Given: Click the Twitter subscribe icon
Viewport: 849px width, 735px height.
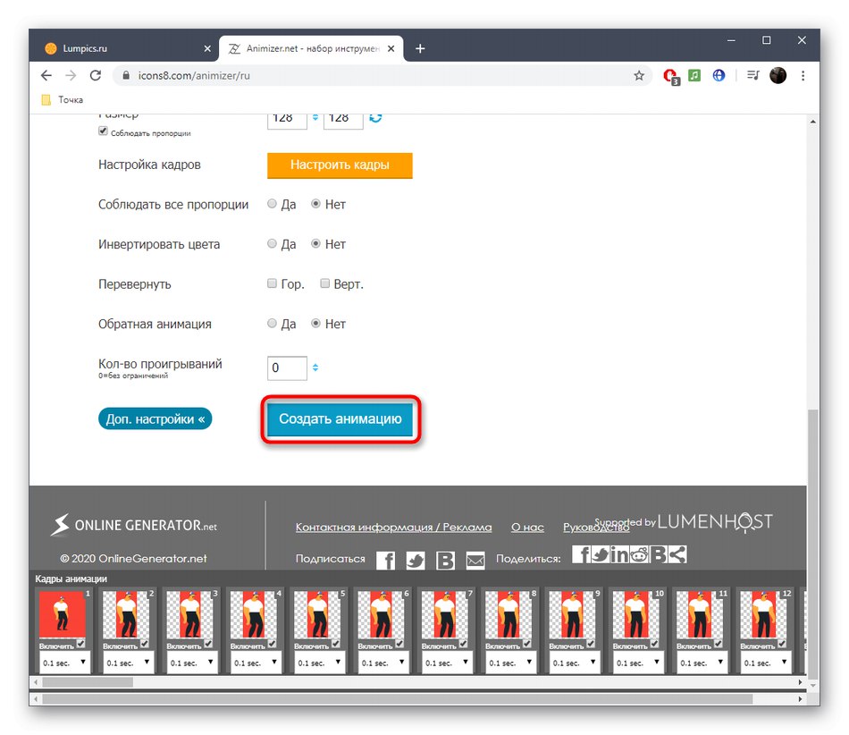Looking at the screenshot, I should (415, 560).
